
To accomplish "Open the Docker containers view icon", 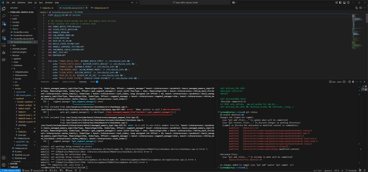I will coord(4,60).
